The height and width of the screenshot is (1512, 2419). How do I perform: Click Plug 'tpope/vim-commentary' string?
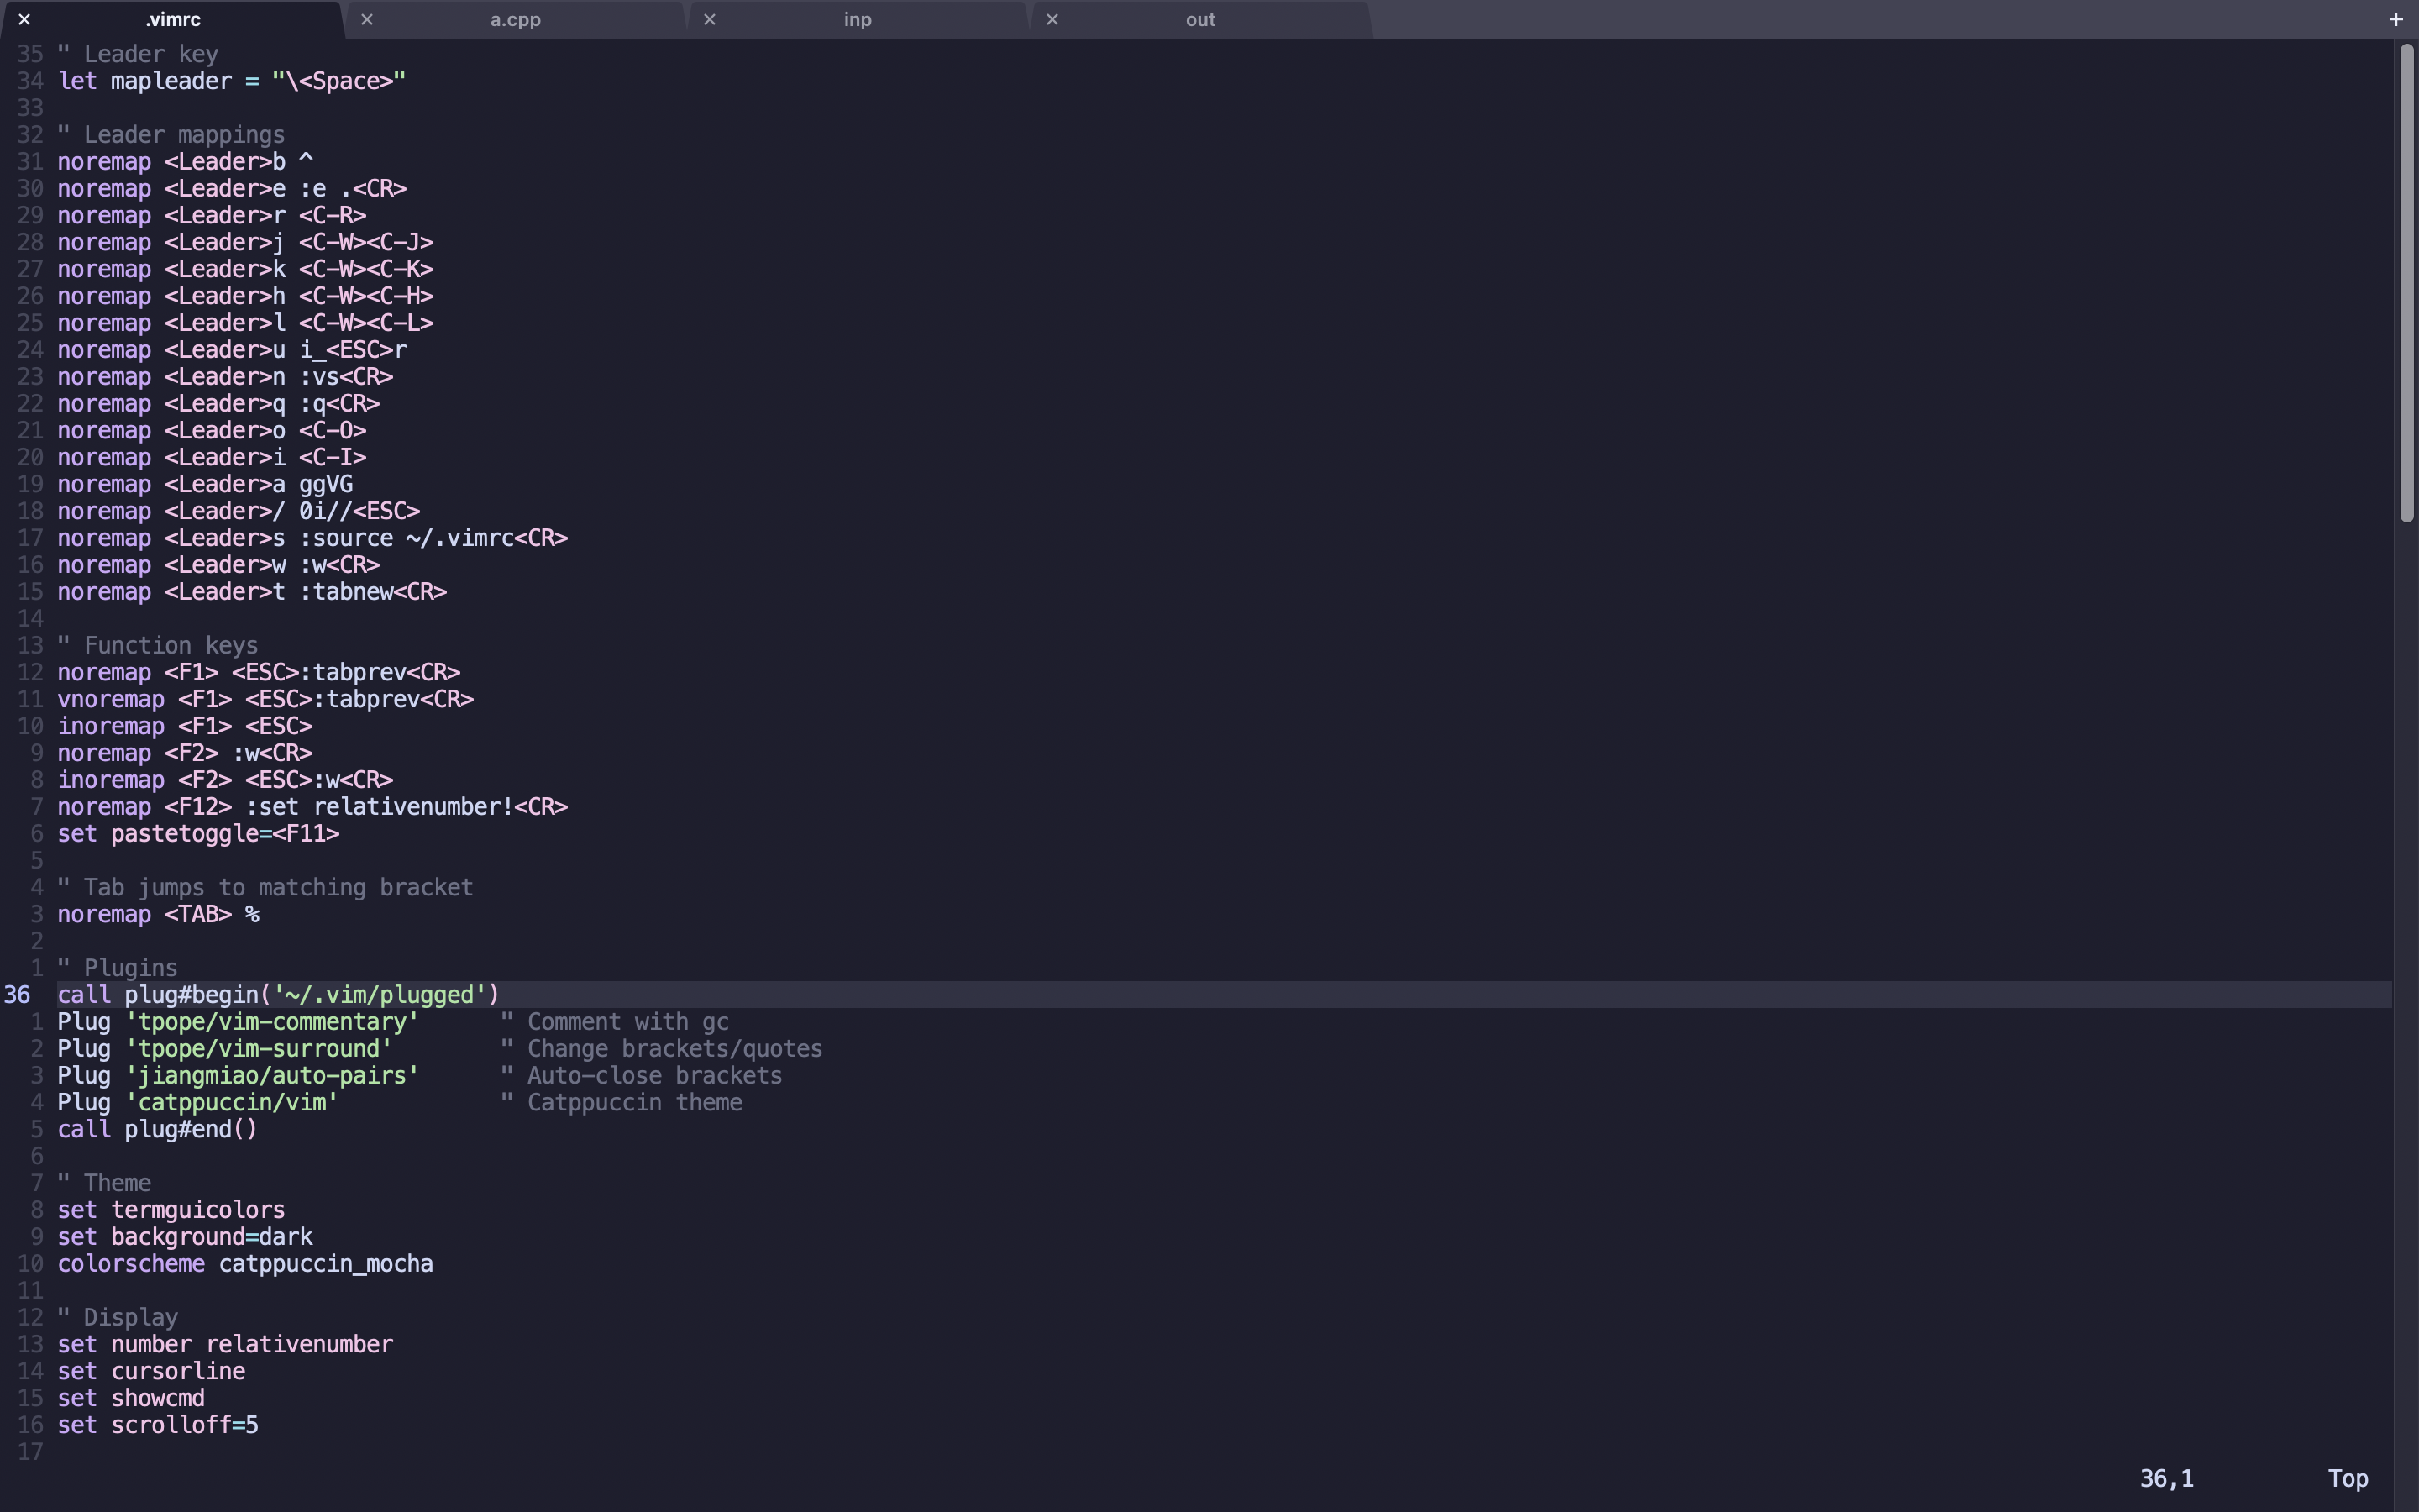point(272,1023)
